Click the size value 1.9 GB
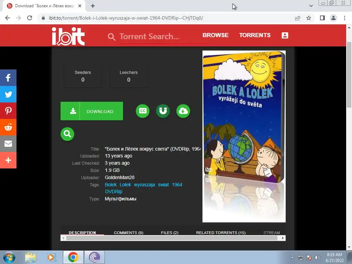Viewport: 352px width, 264px height. (112, 170)
